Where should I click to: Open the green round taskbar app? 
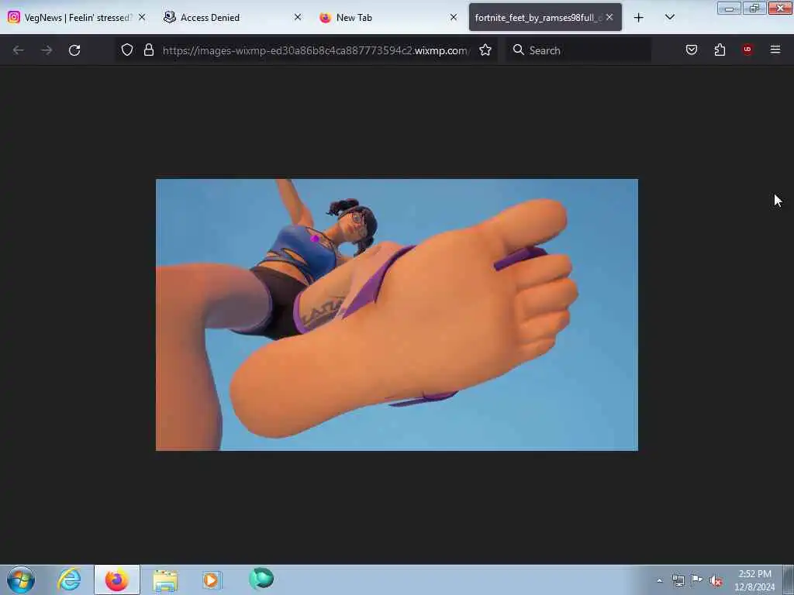coord(261,579)
